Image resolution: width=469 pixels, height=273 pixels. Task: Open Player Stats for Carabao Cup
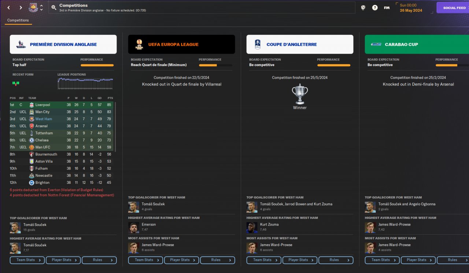click(x=418, y=260)
